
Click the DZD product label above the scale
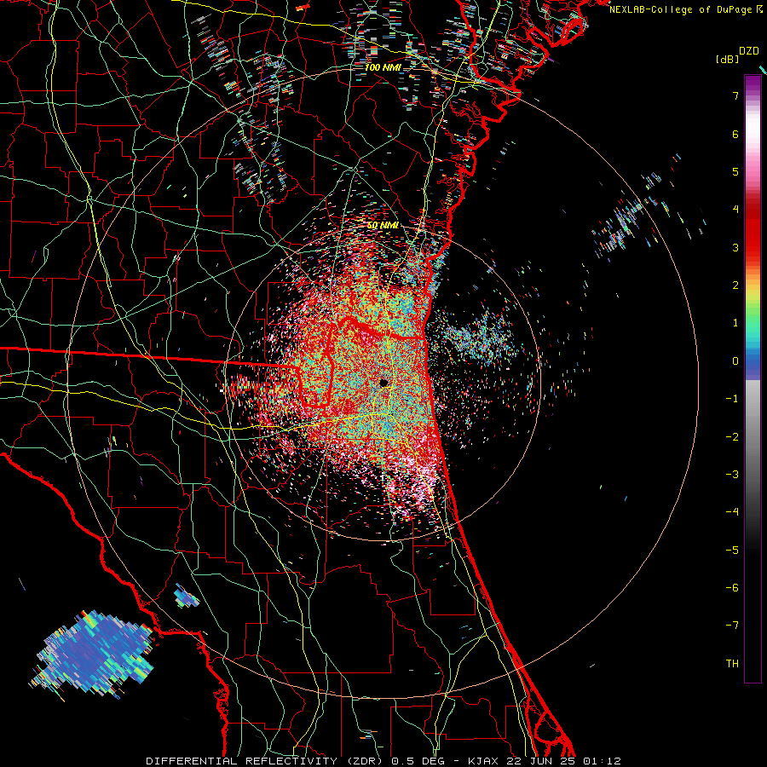[x=749, y=51]
